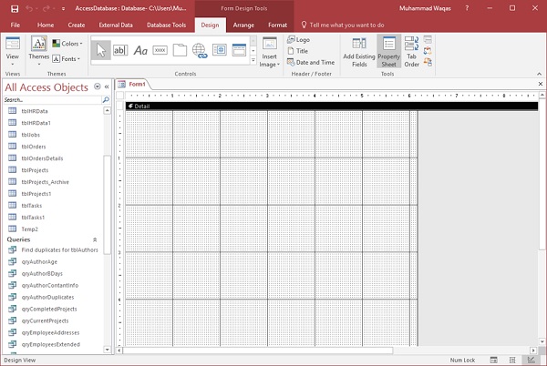Click the Date and Time button
This screenshot has height=366, width=547.
310,62
